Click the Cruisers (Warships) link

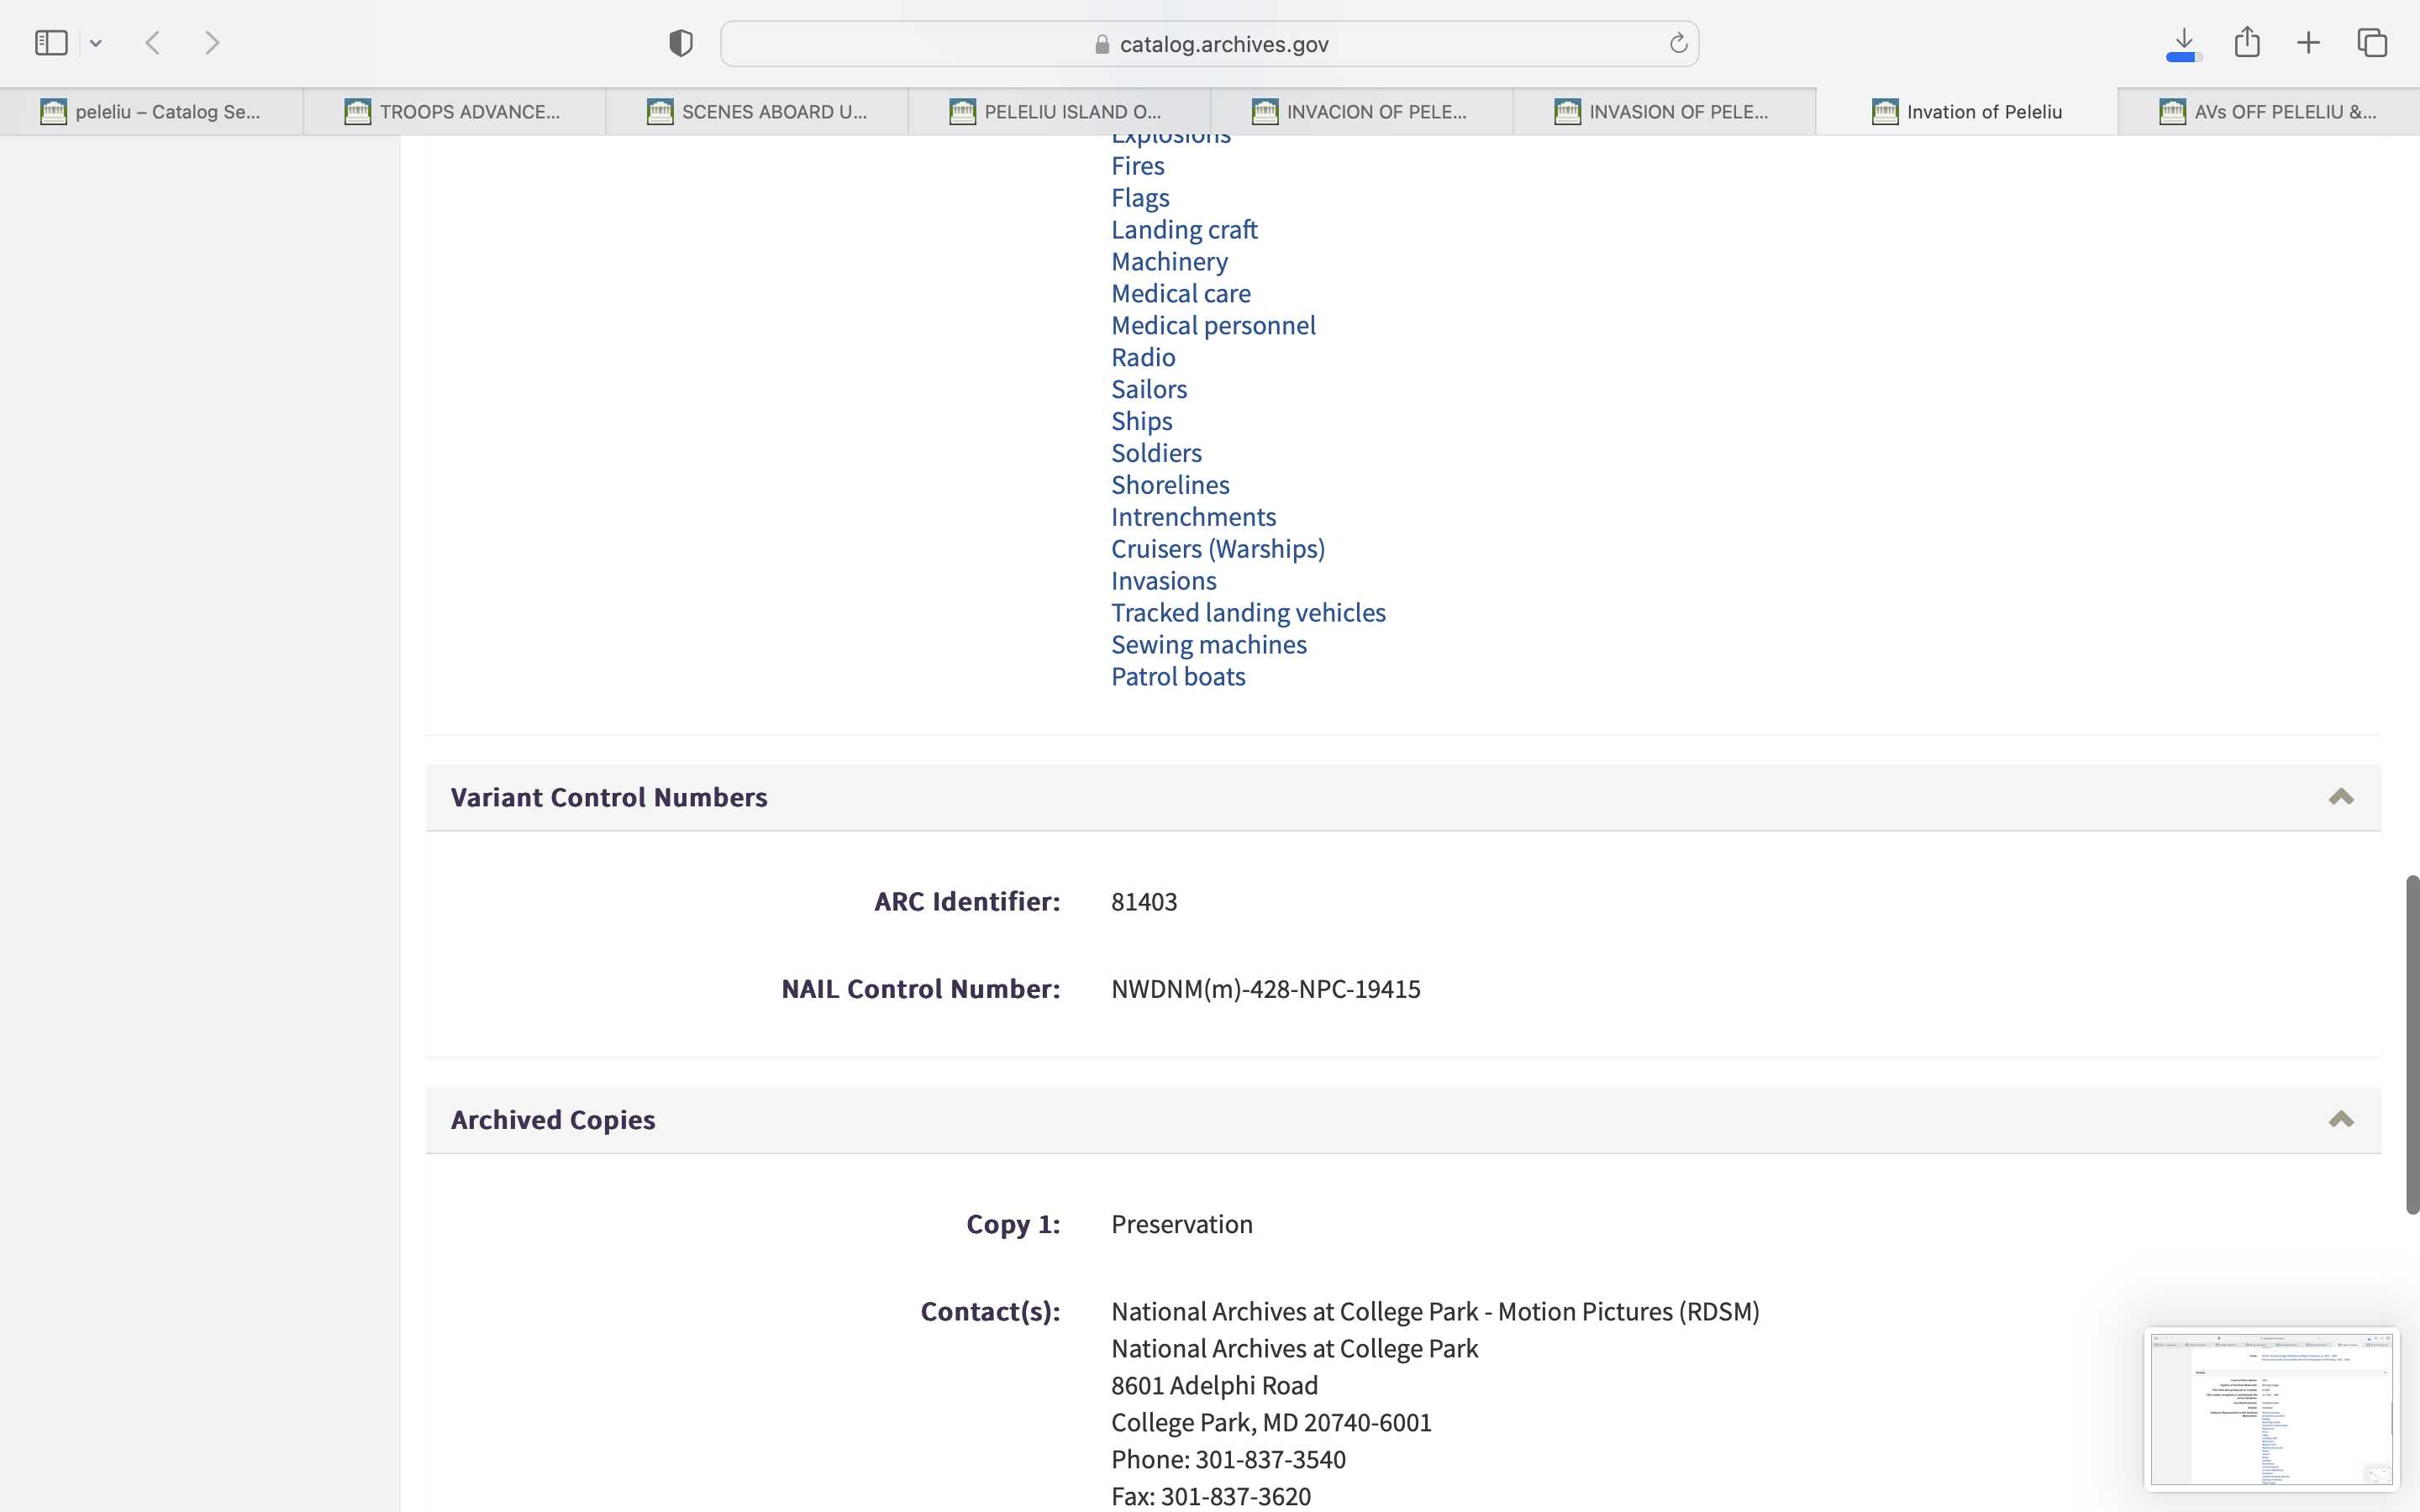(1217, 548)
